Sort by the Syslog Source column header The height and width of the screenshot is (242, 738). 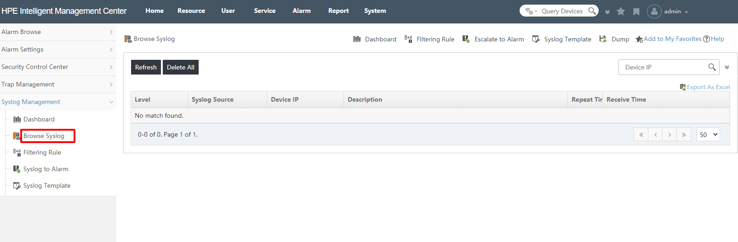(227, 99)
